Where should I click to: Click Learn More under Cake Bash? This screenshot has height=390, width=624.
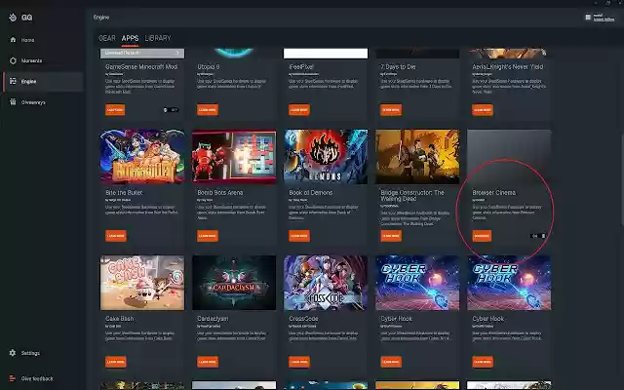116,362
